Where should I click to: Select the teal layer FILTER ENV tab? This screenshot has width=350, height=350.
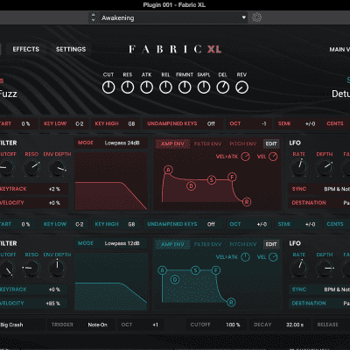click(207, 244)
